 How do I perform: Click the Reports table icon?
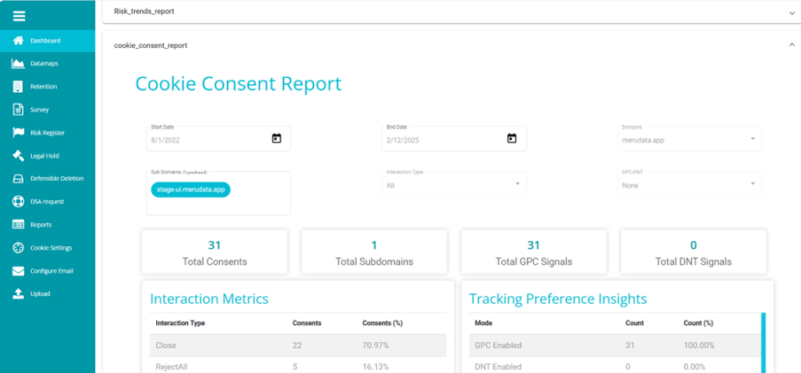[19, 224]
